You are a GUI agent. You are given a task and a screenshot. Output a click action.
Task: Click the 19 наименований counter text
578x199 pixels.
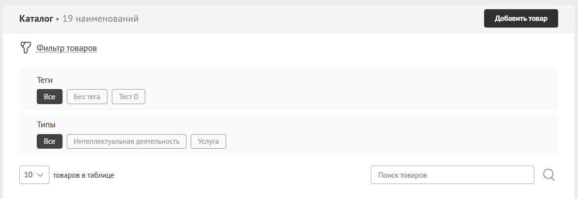pos(100,18)
